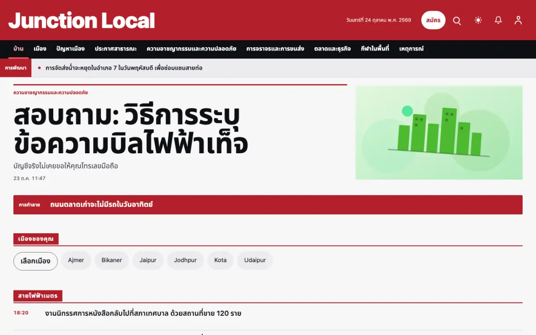536x335 pixels.
Task: Select Ajmer city chip
Action: (76, 260)
